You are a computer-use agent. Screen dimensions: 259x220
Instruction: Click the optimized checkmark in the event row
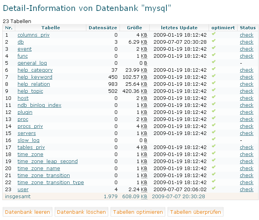click(x=214, y=48)
